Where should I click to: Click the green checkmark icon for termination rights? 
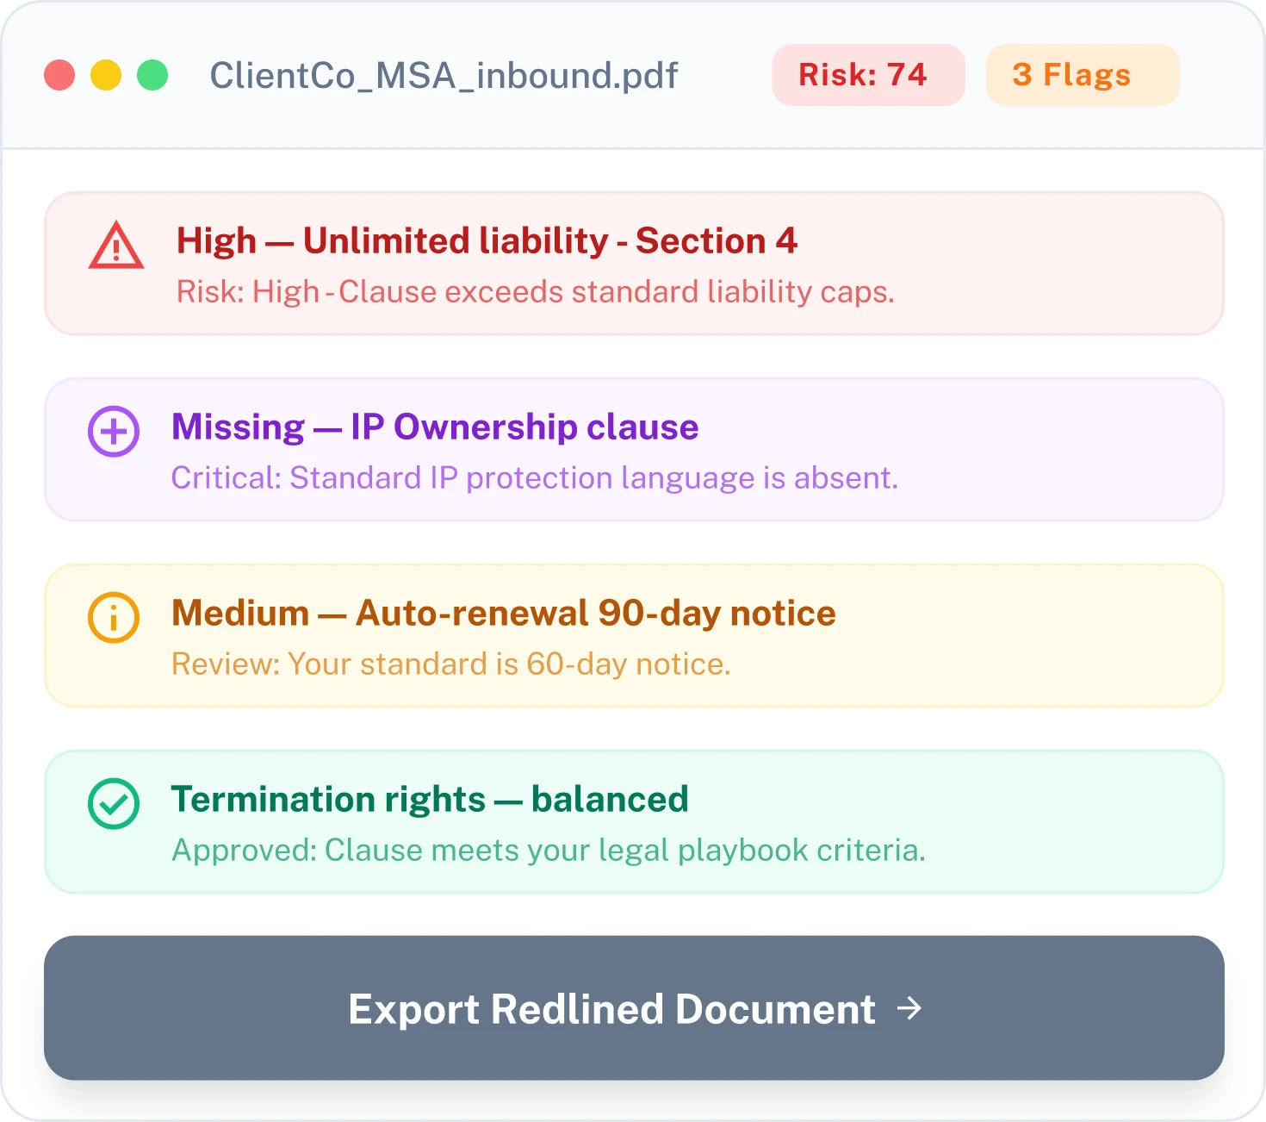pos(113,806)
